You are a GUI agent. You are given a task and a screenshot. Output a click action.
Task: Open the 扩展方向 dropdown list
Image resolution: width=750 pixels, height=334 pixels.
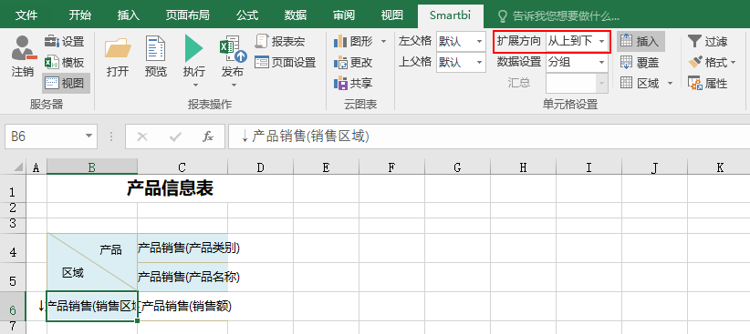pos(577,42)
